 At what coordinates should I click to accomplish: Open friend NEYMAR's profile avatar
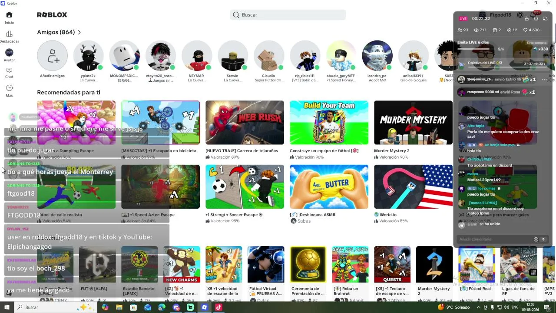(196, 56)
